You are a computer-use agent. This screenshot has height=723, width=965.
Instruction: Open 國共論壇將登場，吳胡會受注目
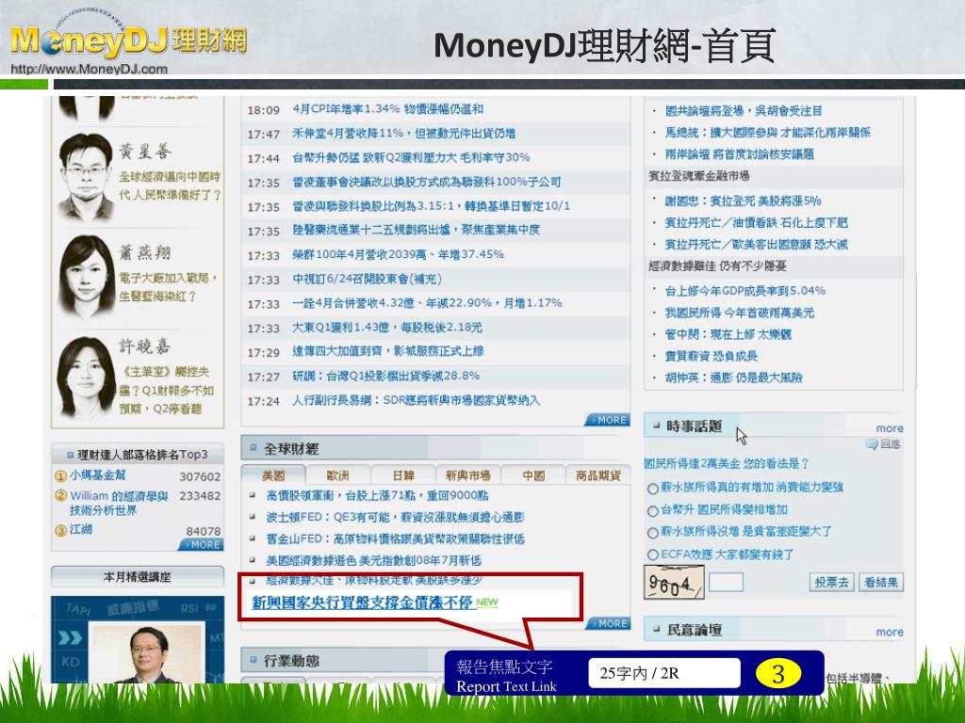pos(744,111)
